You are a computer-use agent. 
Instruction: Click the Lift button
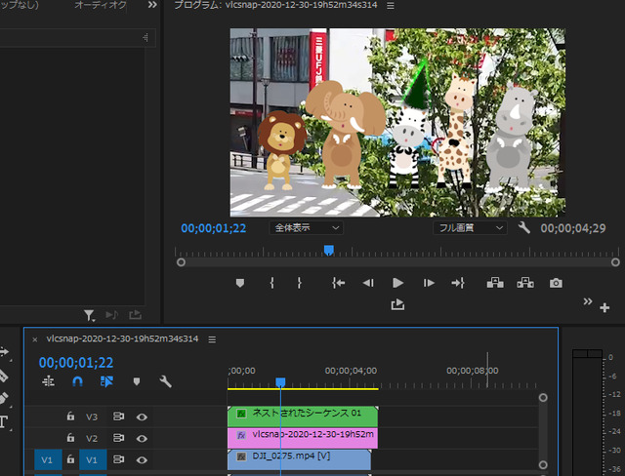495,283
